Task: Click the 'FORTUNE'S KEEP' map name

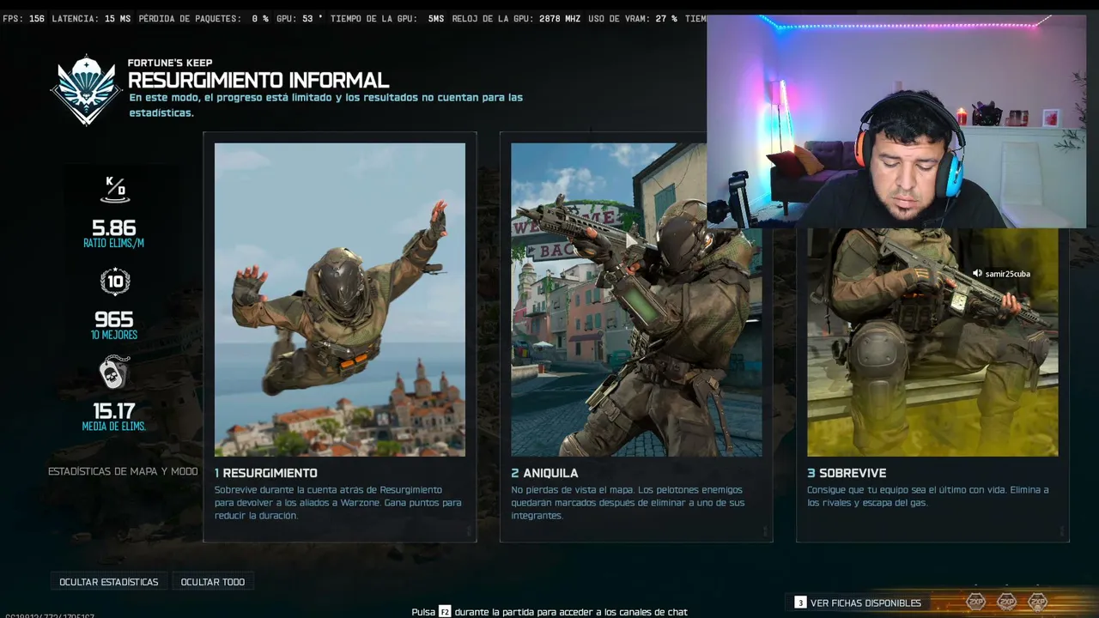Action: (170, 63)
